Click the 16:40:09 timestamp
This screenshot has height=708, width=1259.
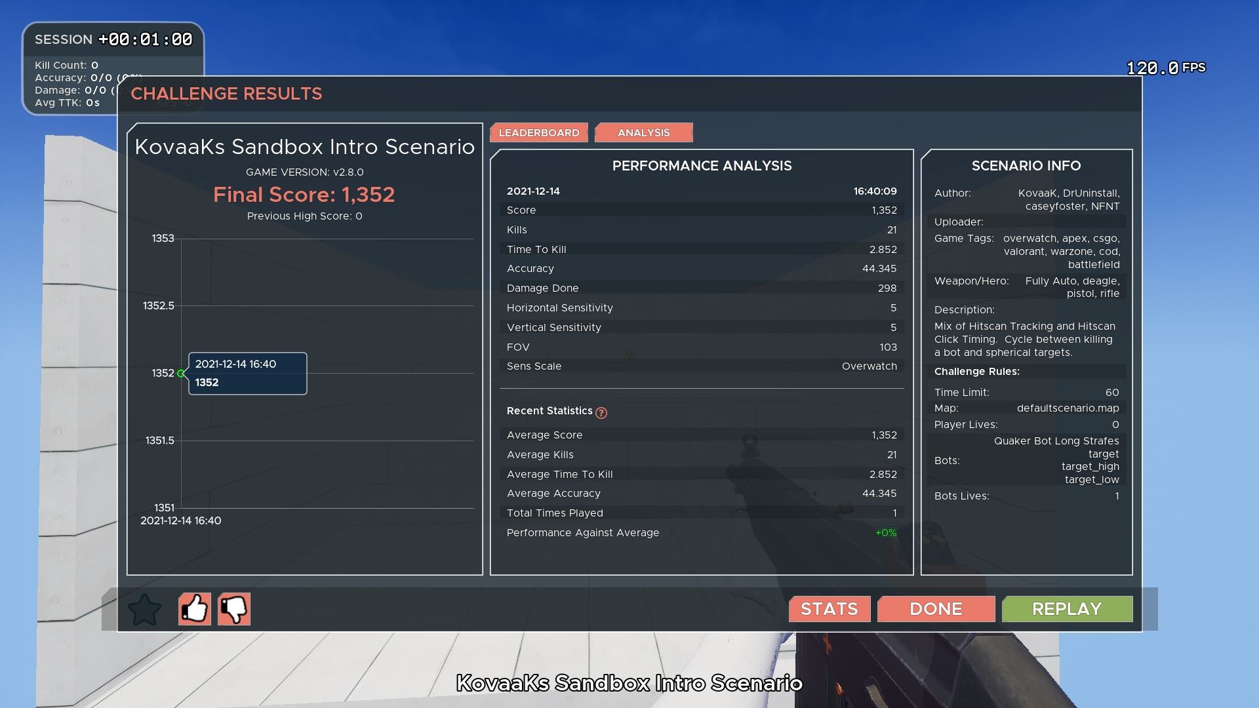tap(875, 191)
